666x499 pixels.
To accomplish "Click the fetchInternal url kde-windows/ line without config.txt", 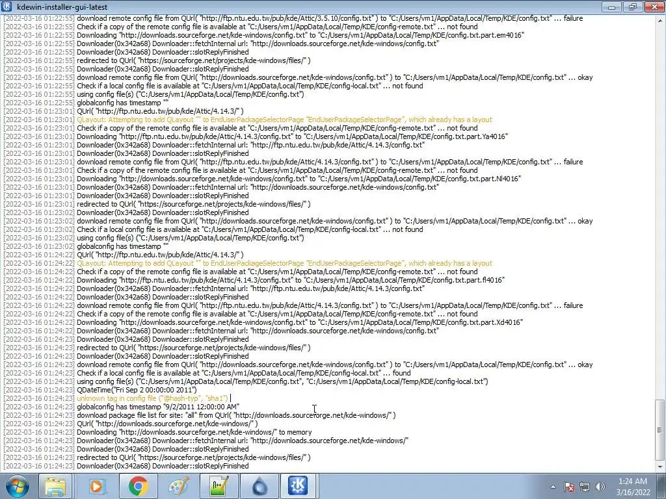I will (206, 441).
